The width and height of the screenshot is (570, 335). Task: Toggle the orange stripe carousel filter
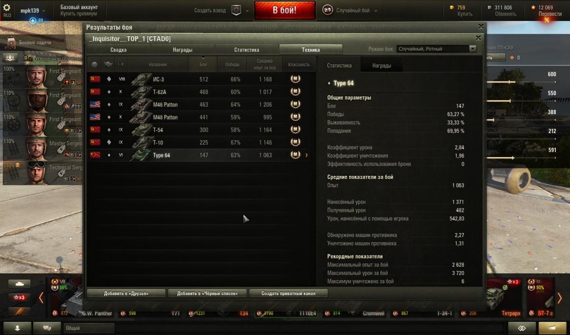point(19,311)
